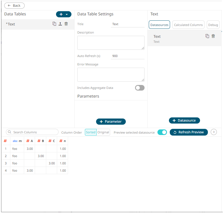Delete the Text datasource
223x213 pixels.
tap(213, 36)
